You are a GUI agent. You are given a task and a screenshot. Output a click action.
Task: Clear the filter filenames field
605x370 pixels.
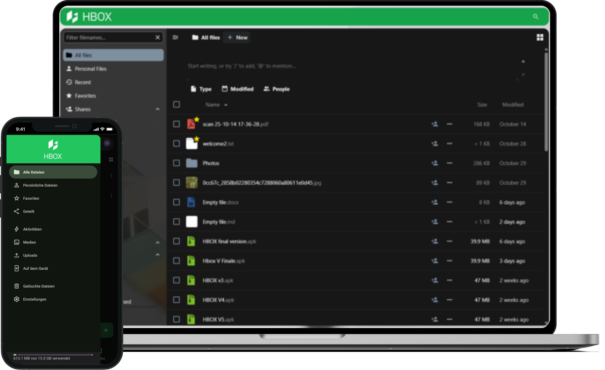point(157,38)
